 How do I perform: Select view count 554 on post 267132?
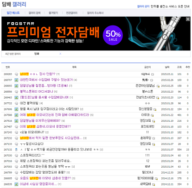pyautogui.click(x=179, y=150)
